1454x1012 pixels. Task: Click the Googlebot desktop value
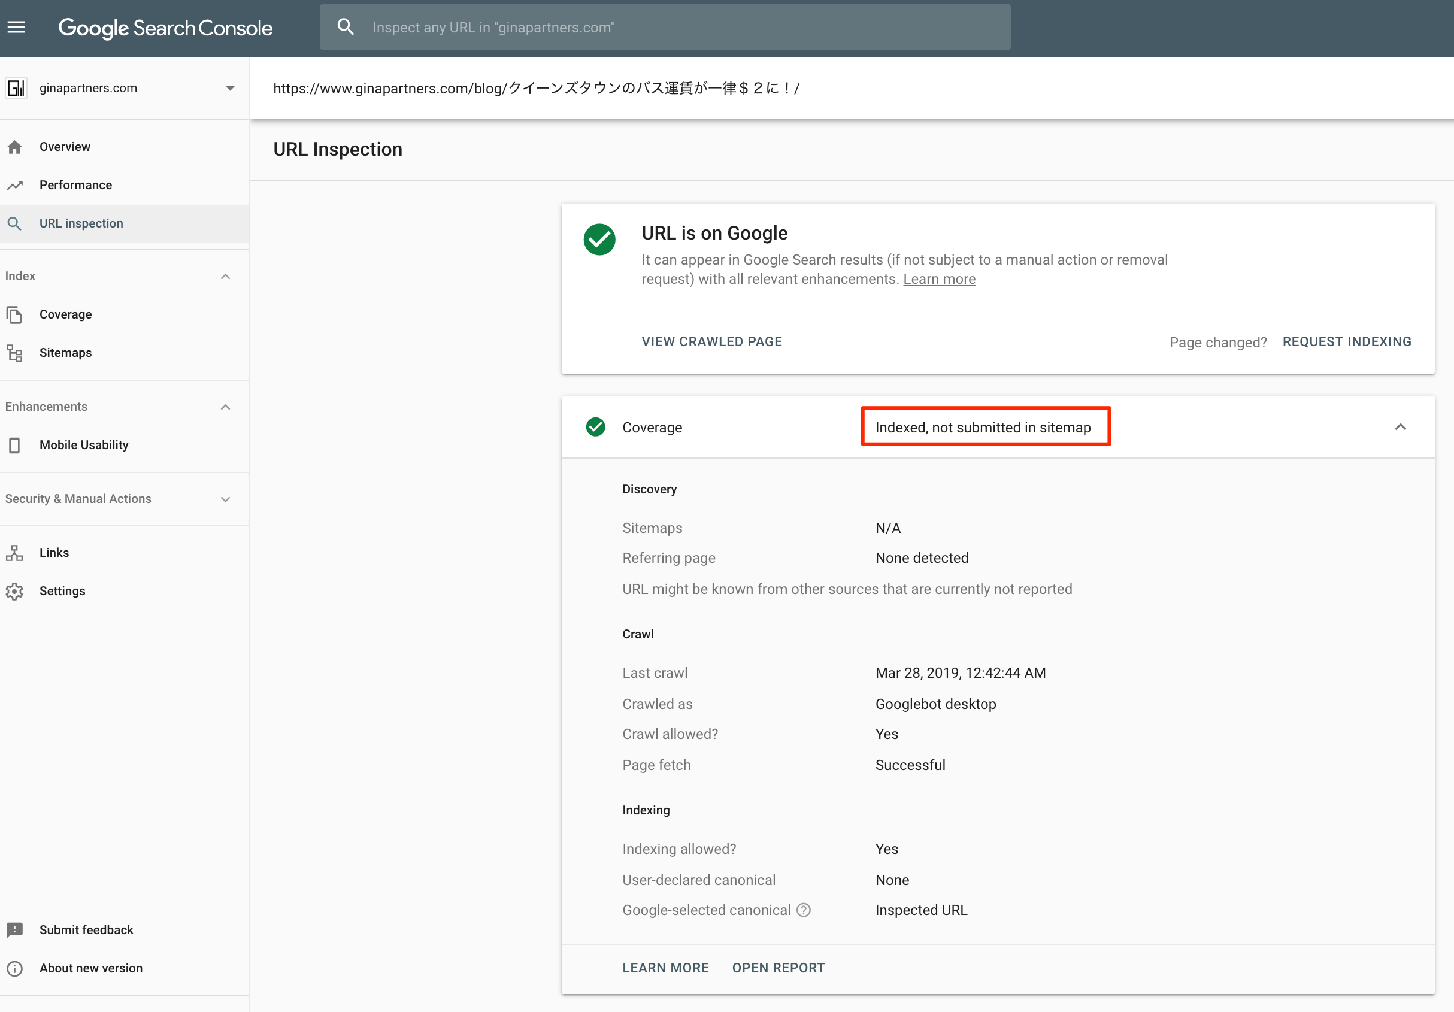935,704
